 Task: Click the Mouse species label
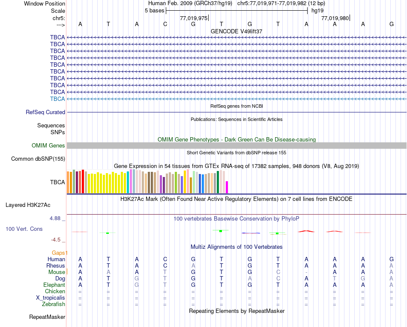click(x=57, y=272)
